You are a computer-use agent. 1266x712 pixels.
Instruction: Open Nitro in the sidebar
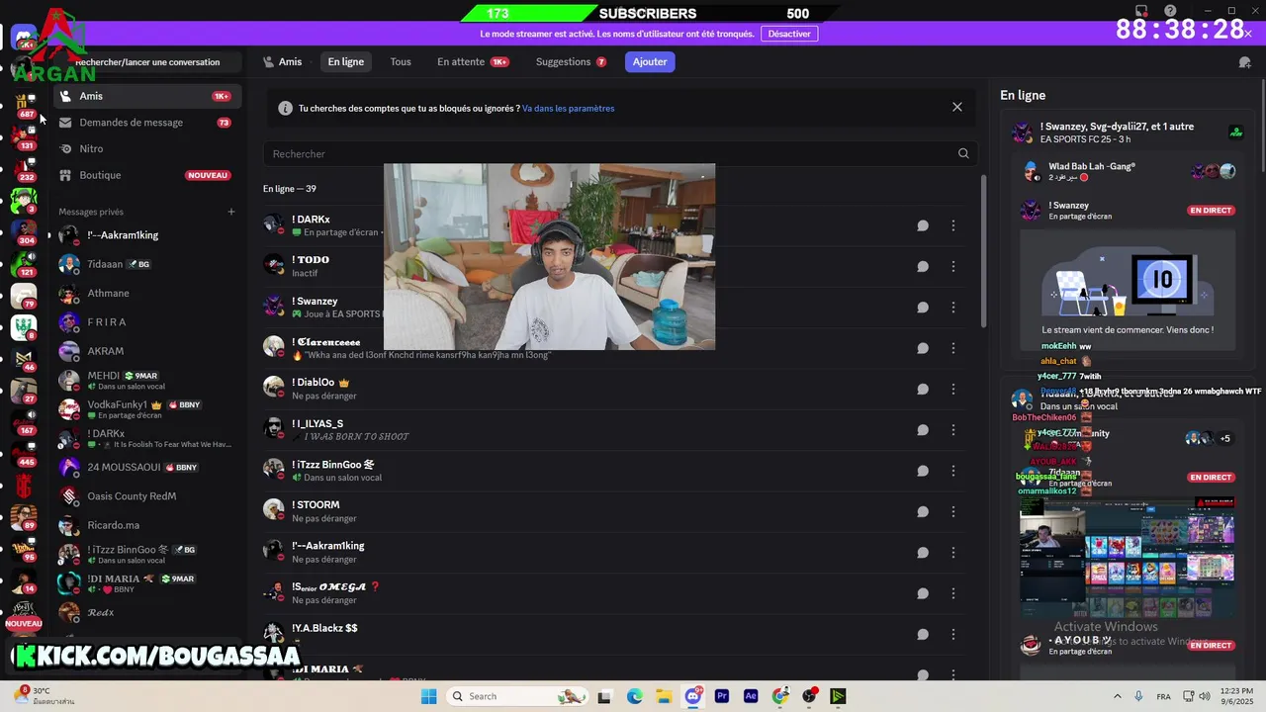click(x=147, y=148)
